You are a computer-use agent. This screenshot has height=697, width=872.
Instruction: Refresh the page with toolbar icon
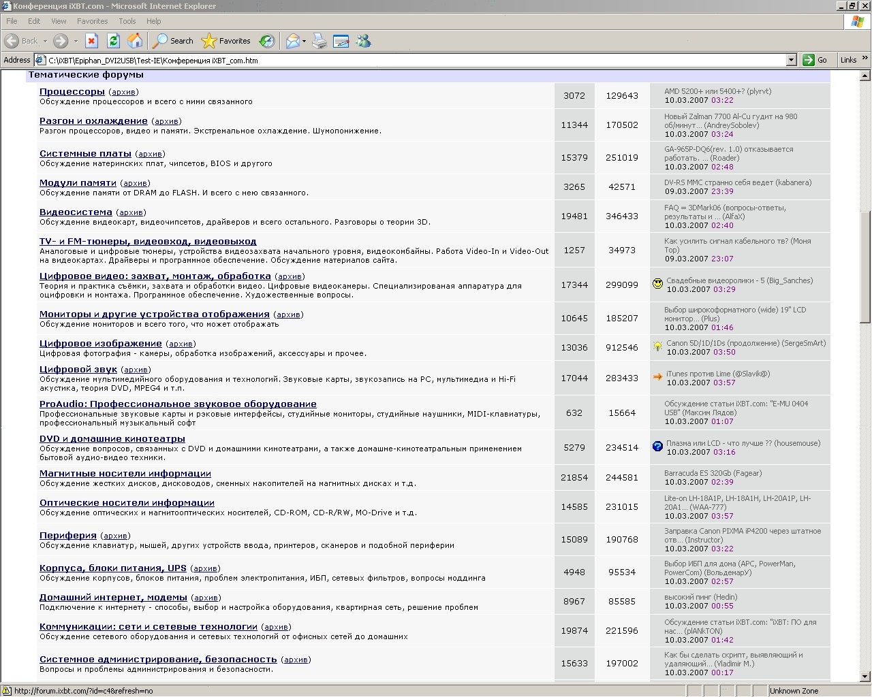coord(113,41)
